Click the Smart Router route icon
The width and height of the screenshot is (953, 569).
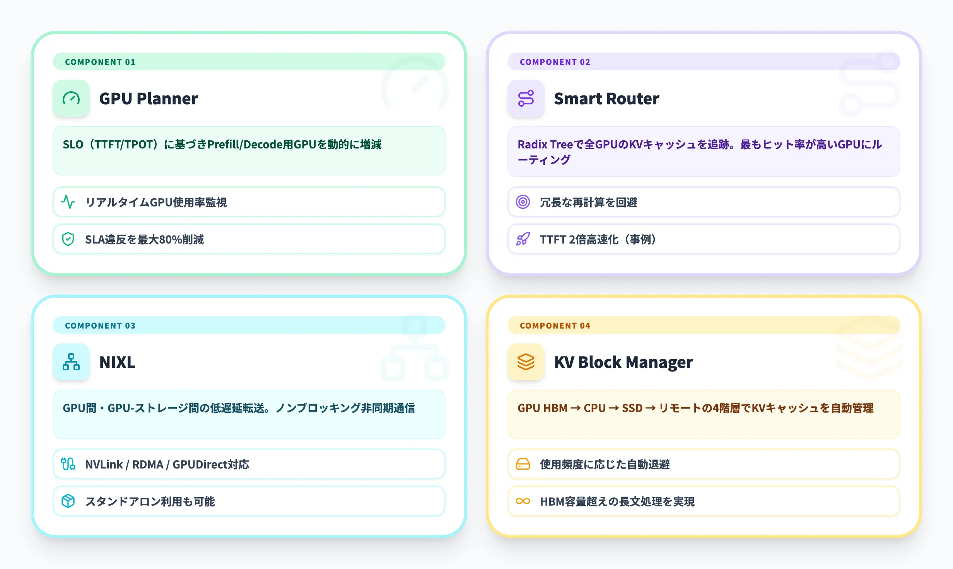click(x=526, y=99)
